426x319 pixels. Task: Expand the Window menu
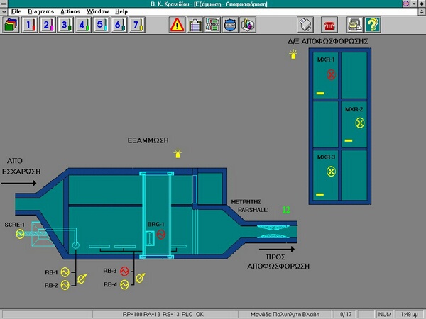(x=98, y=12)
